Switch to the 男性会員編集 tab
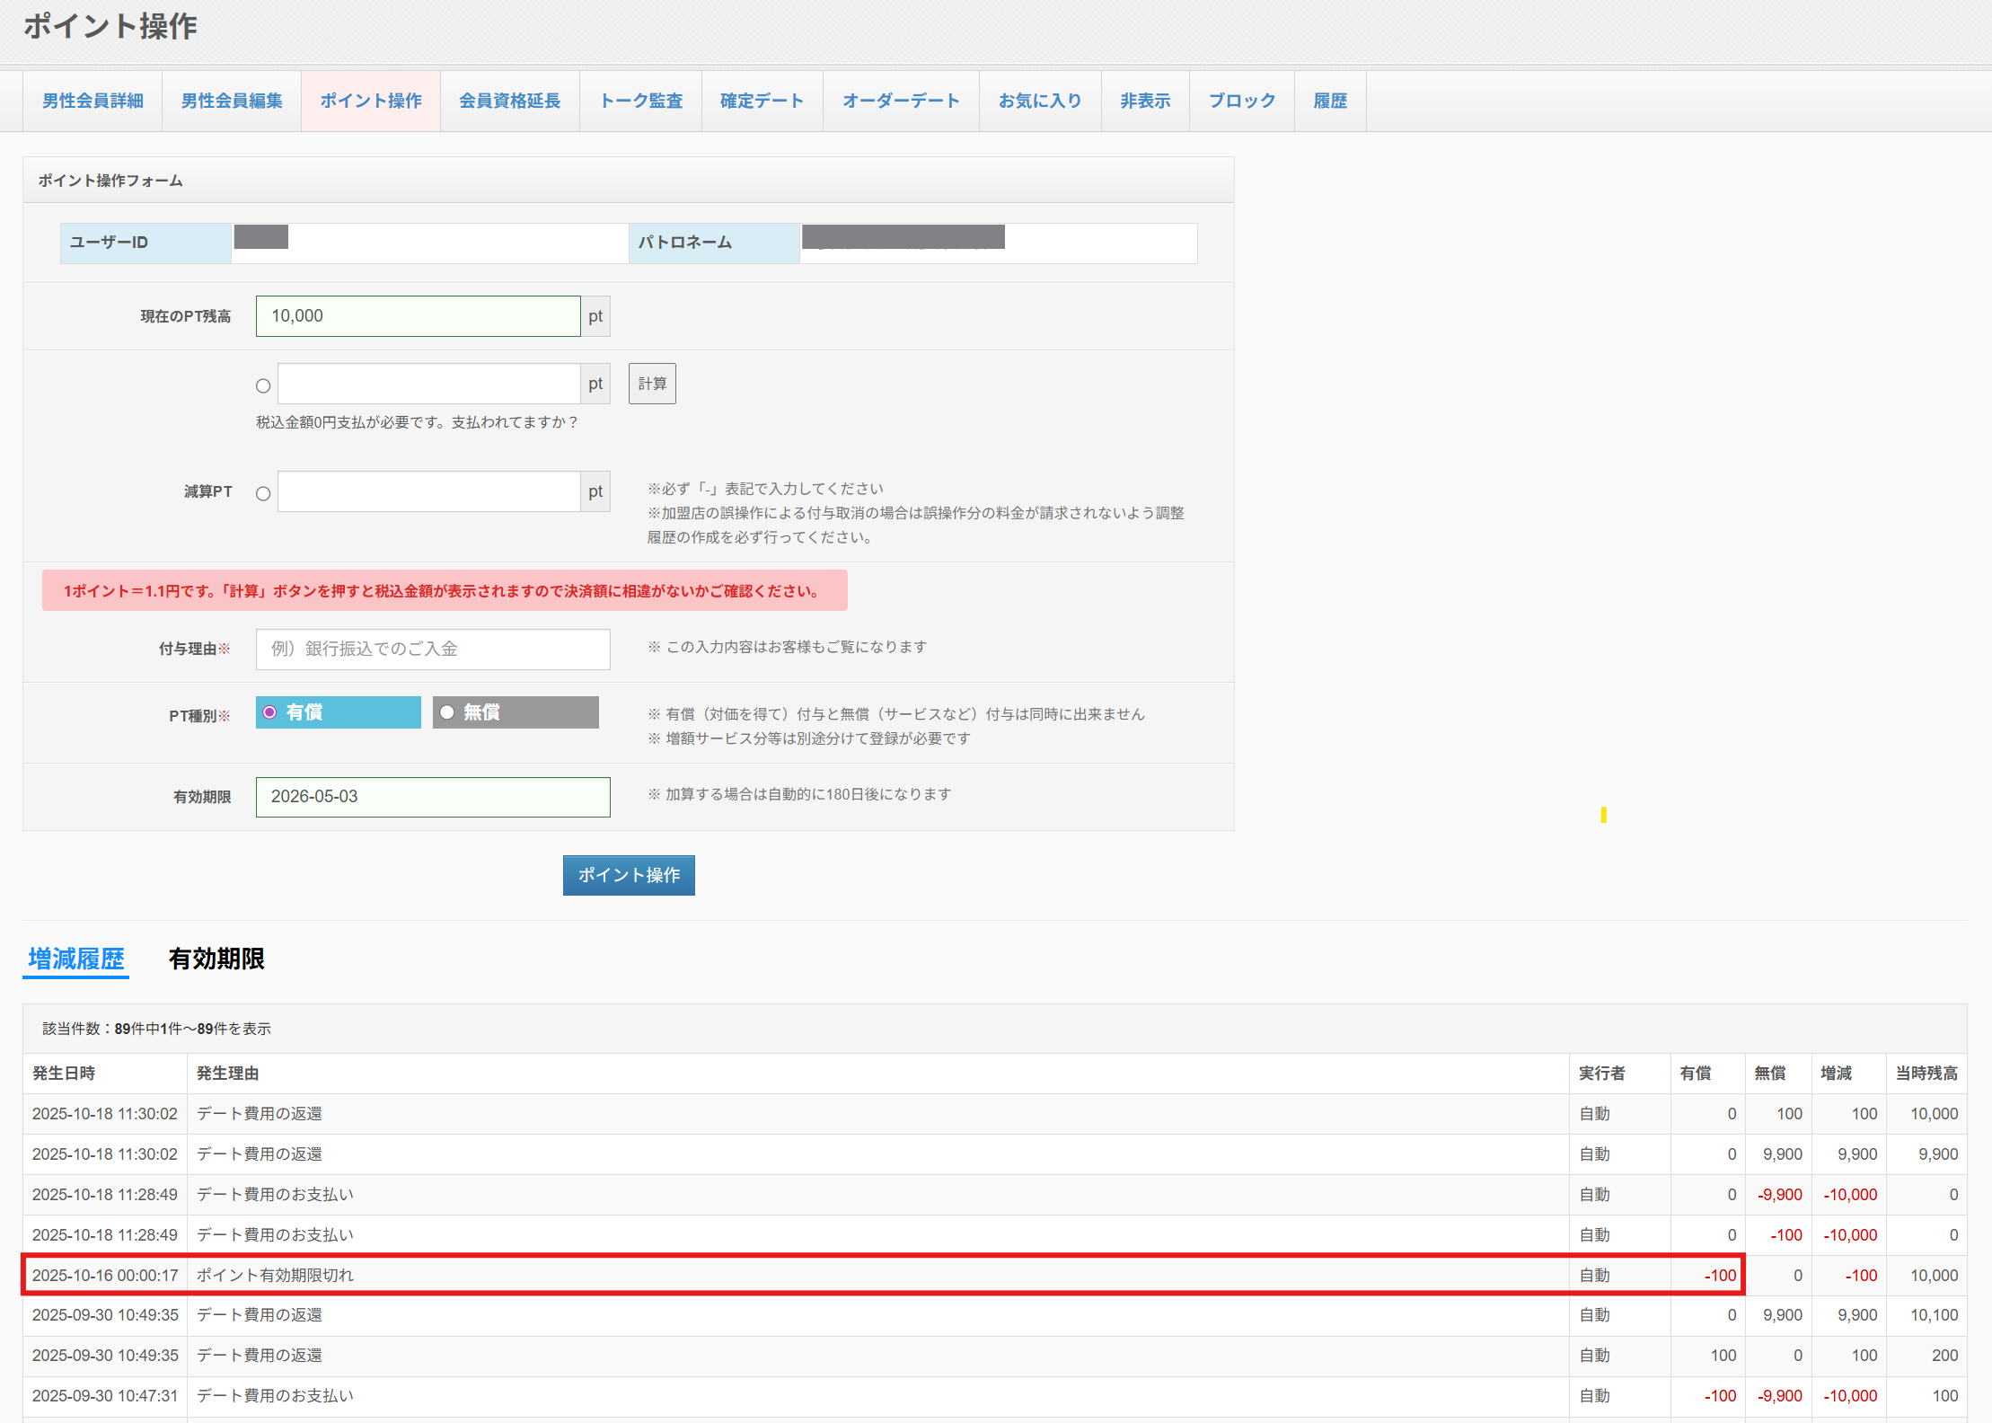This screenshot has width=1992, height=1423. [x=232, y=101]
